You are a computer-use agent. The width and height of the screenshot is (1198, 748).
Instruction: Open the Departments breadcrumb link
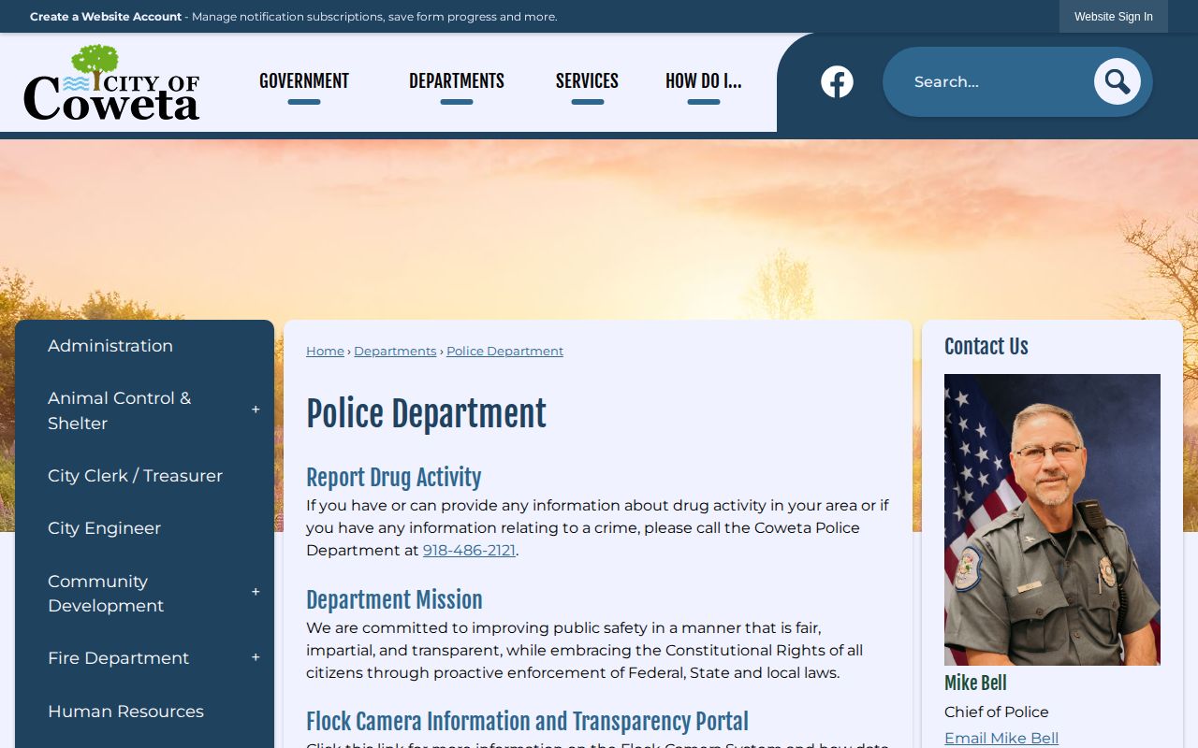point(395,352)
